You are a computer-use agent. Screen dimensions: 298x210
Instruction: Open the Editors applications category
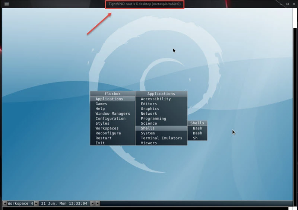click(161, 104)
